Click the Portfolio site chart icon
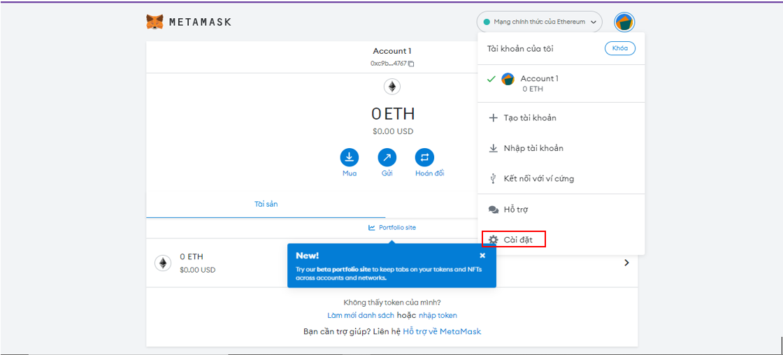783x355 pixels. [x=371, y=228]
